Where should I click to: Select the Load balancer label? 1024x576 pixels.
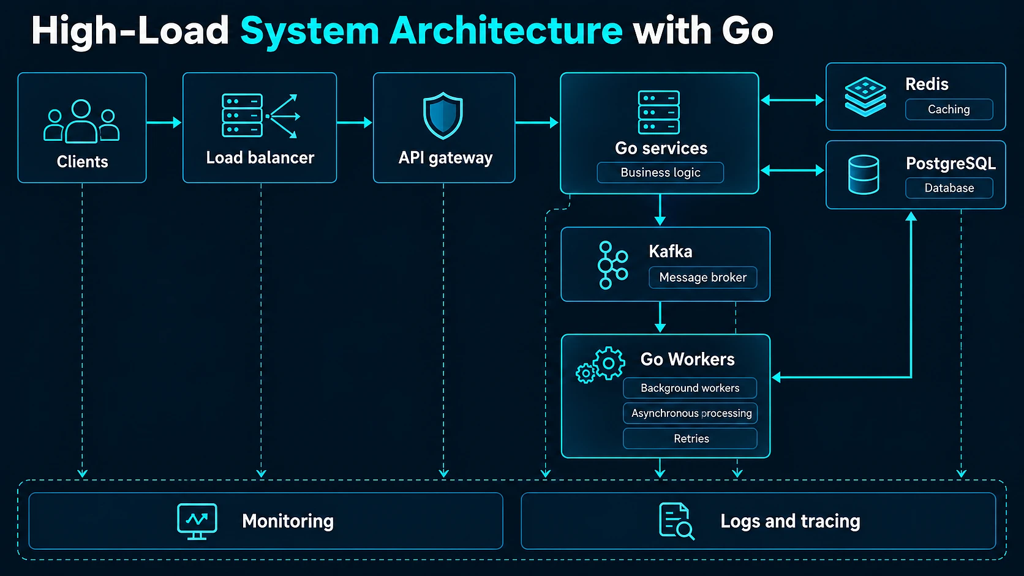[x=260, y=157]
